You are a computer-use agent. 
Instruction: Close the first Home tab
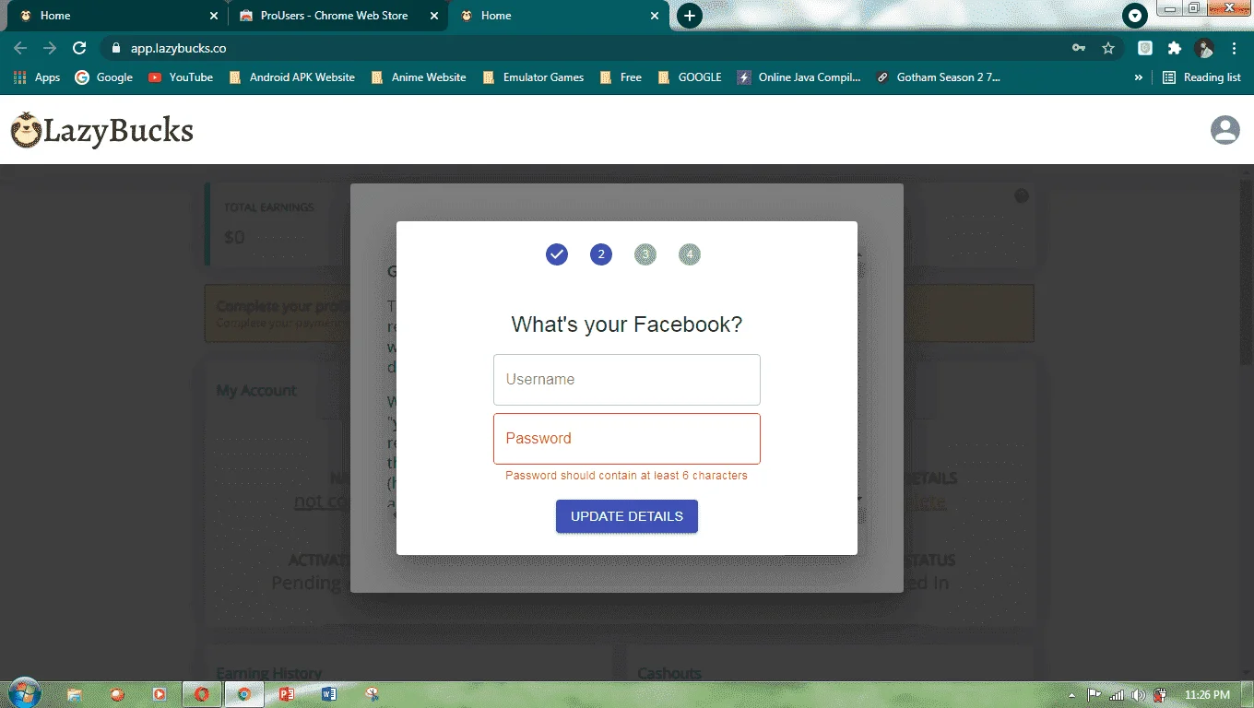214,16
